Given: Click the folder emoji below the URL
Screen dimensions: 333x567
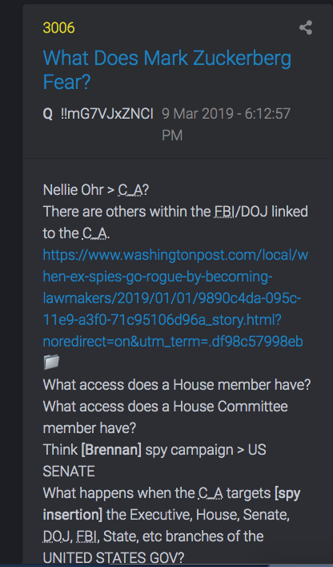Looking at the screenshot, I should click(x=51, y=362).
